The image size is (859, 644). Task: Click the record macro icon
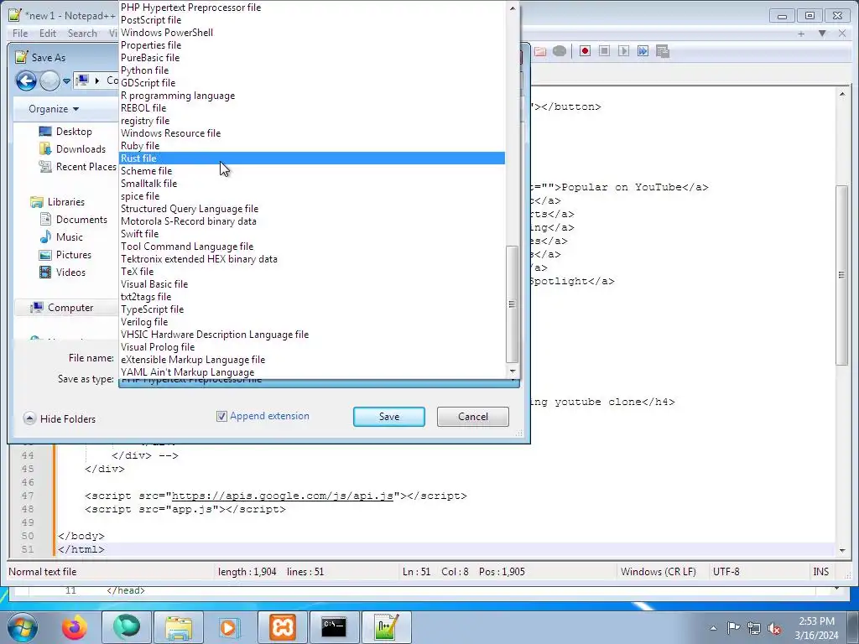click(585, 51)
